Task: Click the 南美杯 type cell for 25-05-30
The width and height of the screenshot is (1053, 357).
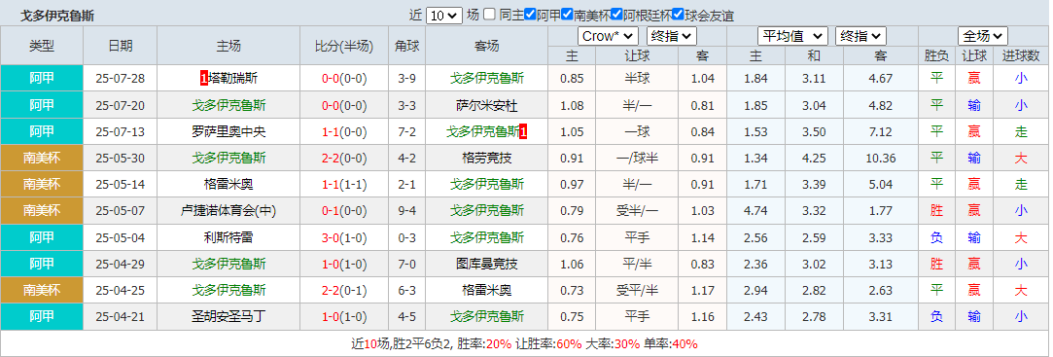Action: (42, 158)
